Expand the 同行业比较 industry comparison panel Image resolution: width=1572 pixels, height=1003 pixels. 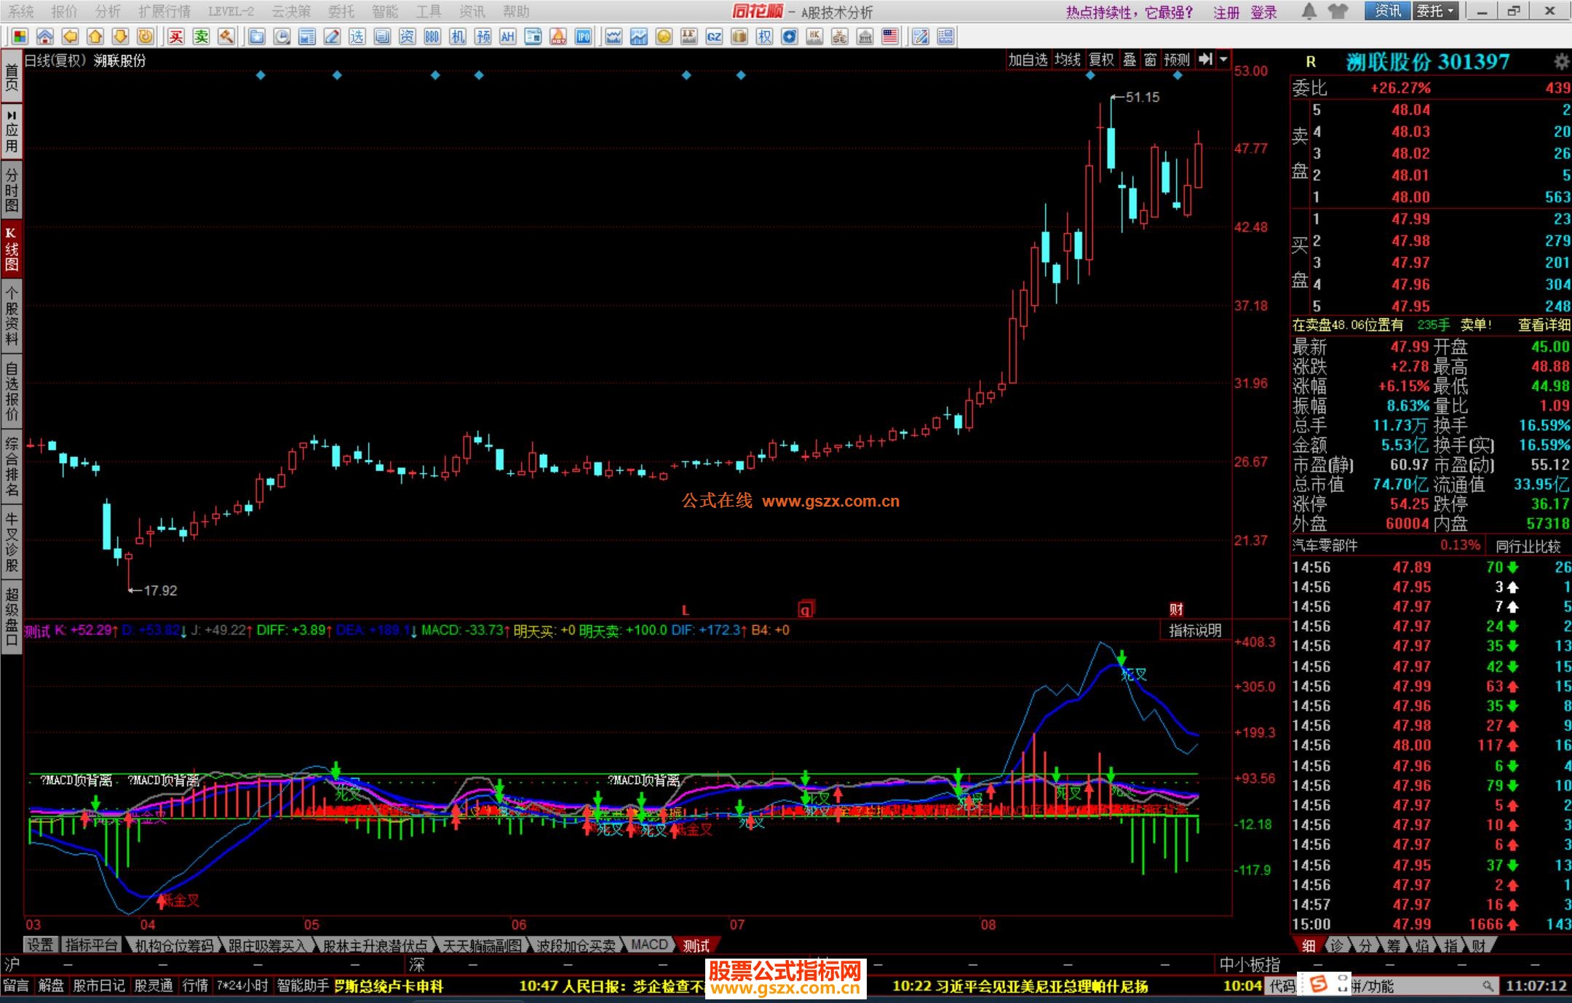(1528, 546)
